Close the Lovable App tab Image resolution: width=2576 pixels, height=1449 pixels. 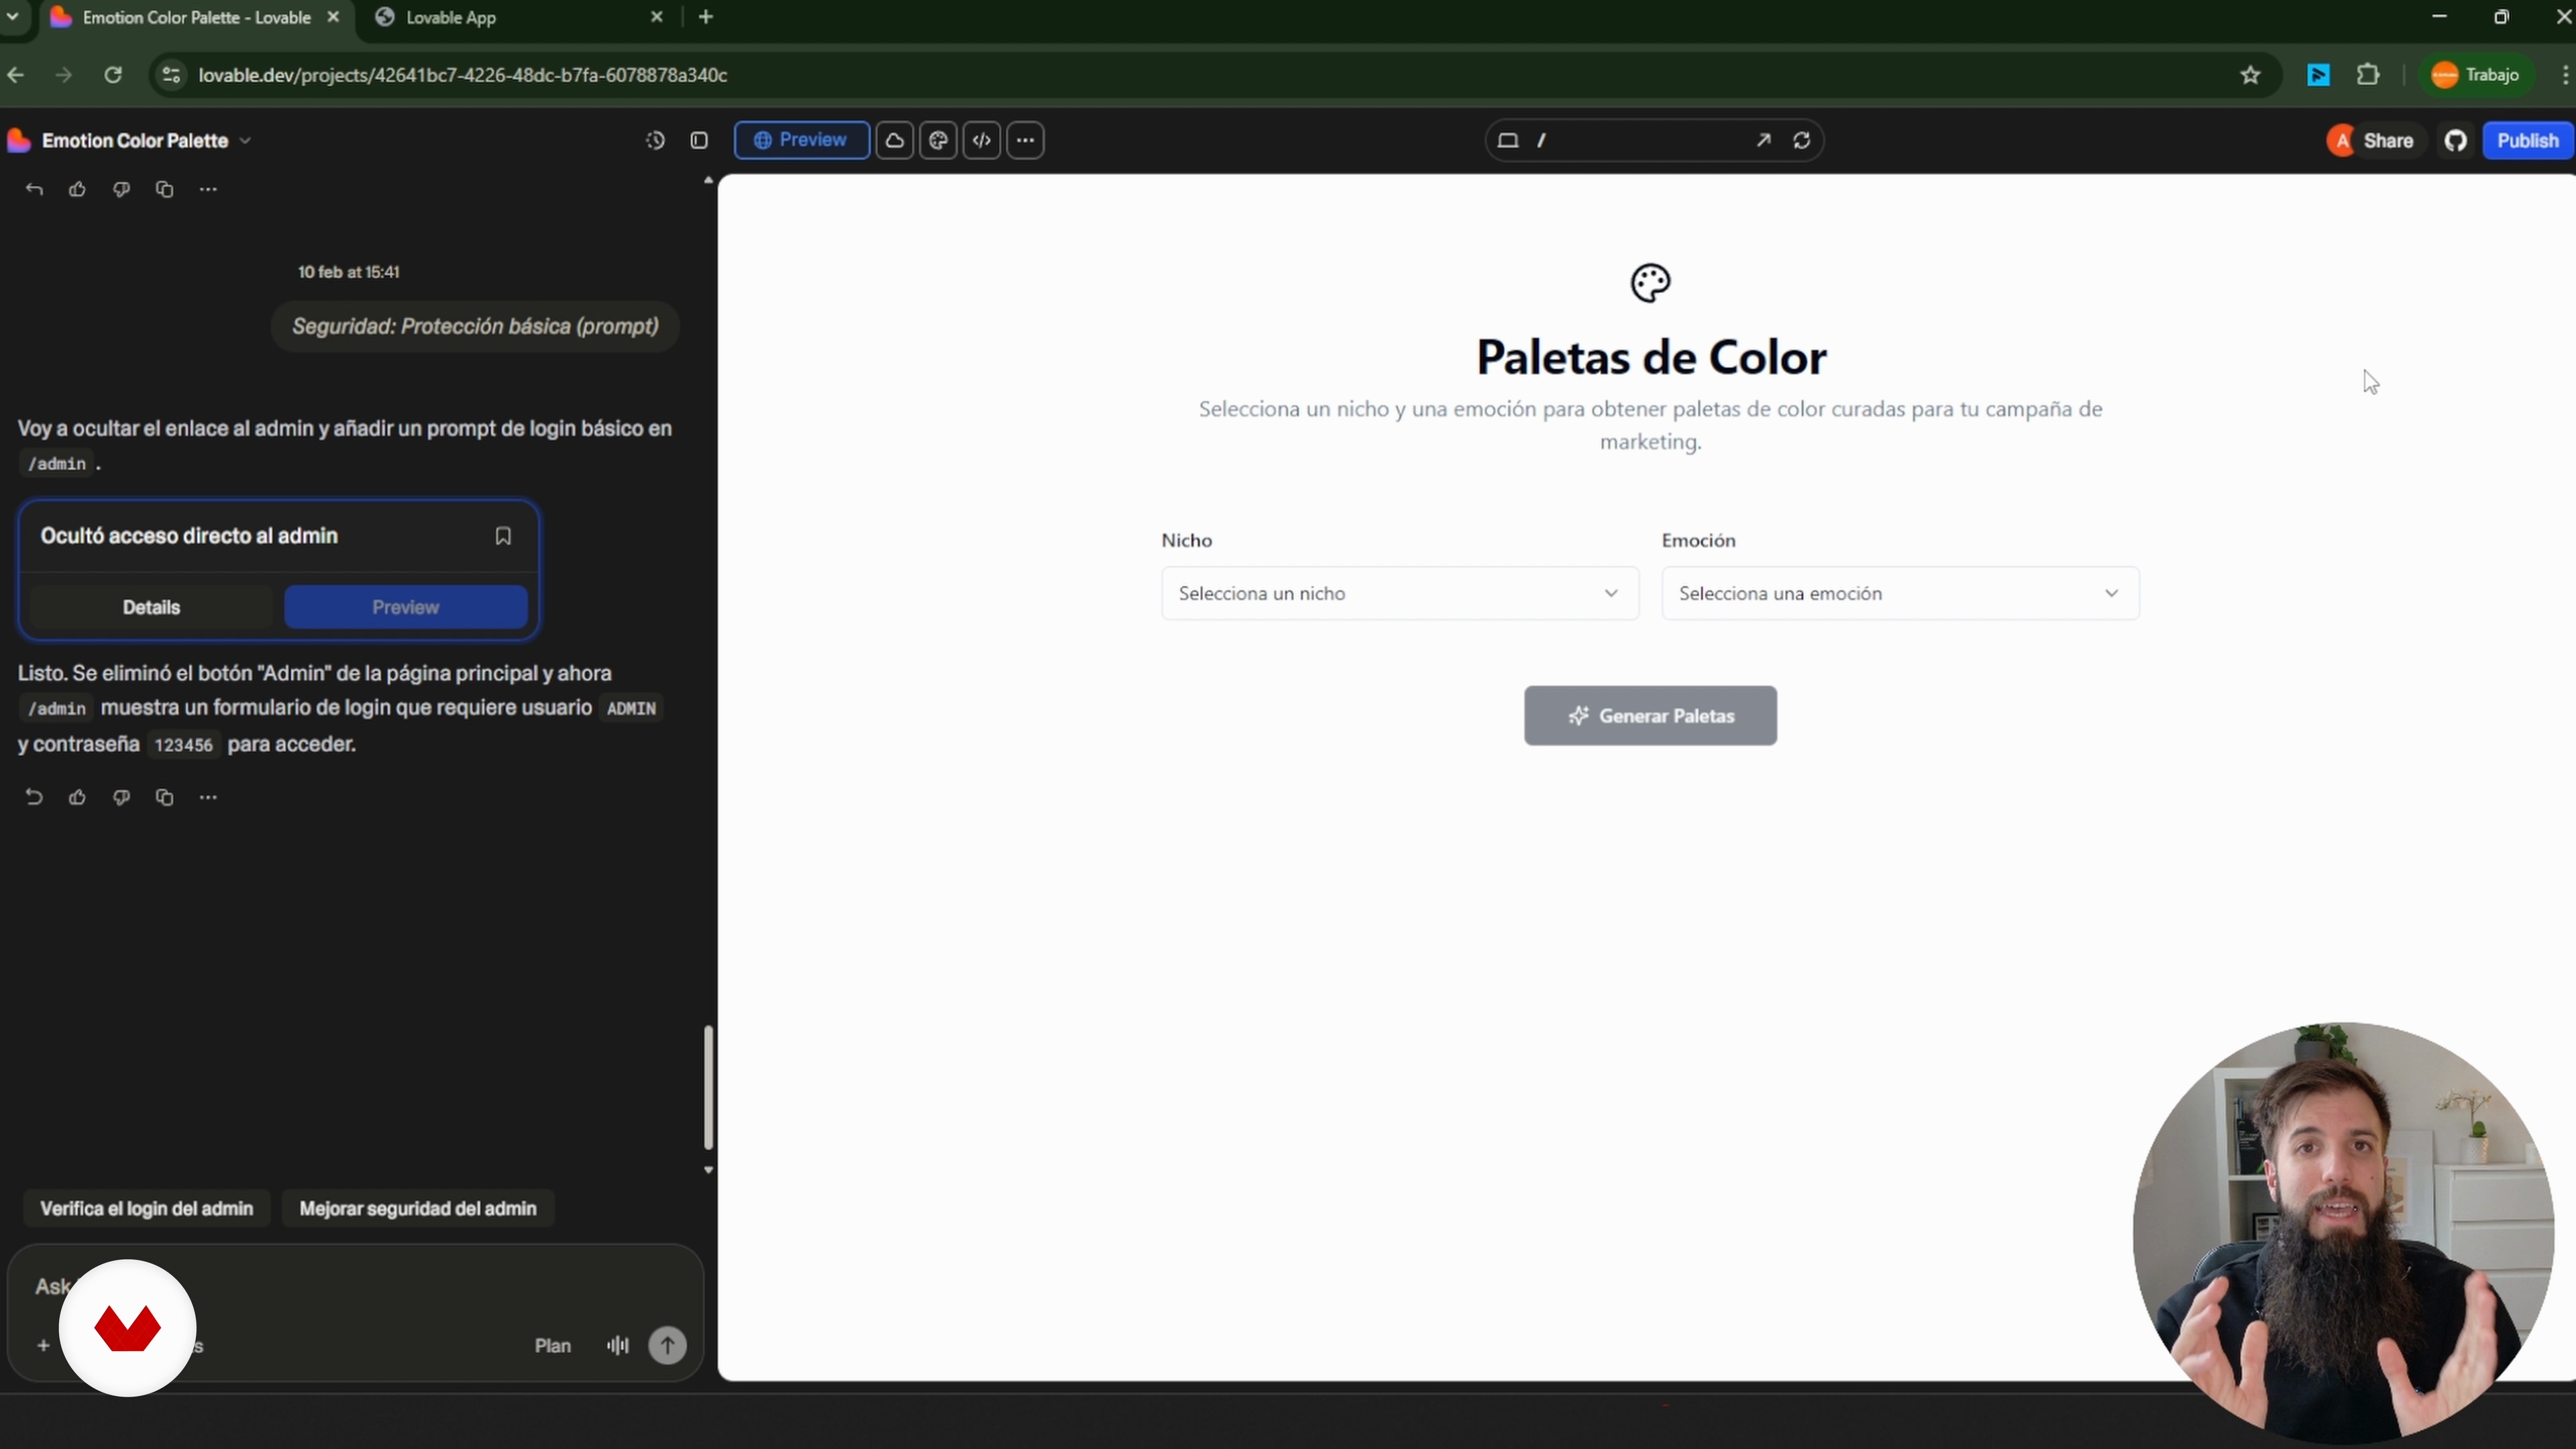coord(657,17)
